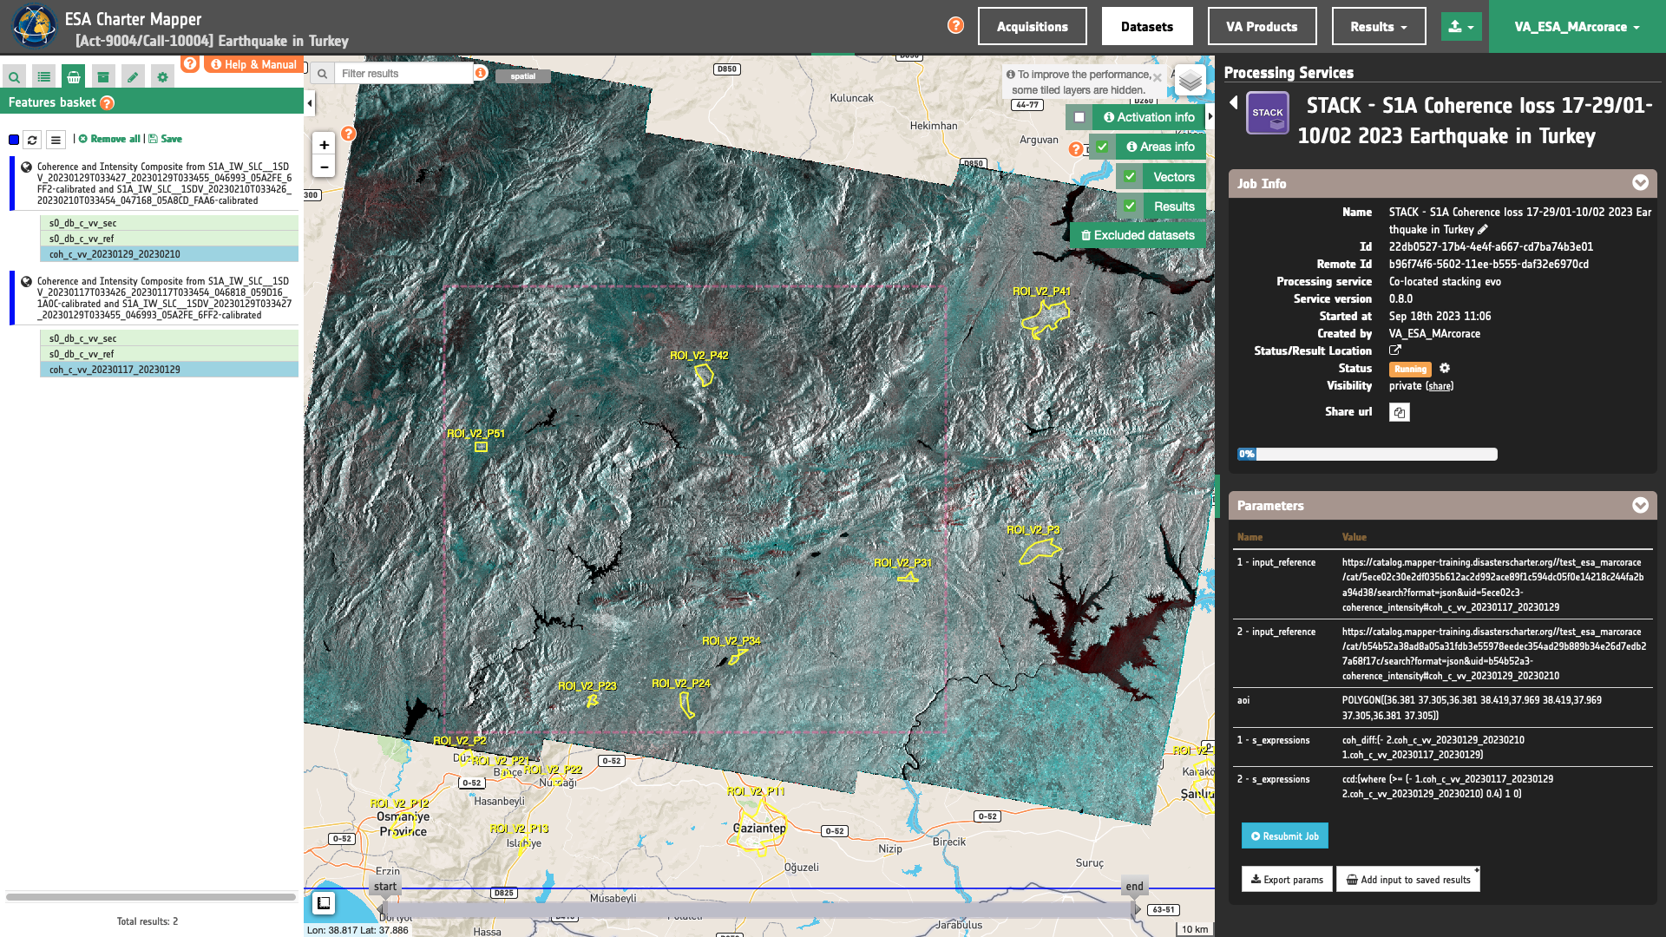This screenshot has width=1666, height=937.
Task: Click the STACK service icon
Action: [1268, 114]
